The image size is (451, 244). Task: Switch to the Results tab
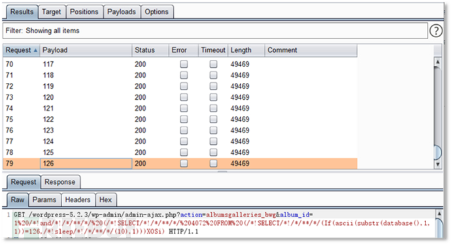coord(22,12)
